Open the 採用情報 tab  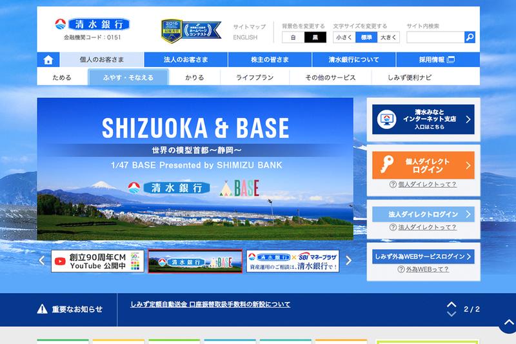(x=438, y=59)
